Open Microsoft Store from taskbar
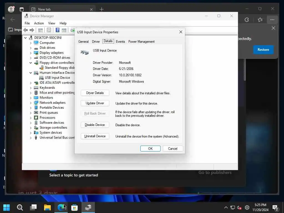The height and width of the screenshot is (213, 284). click(x=74, y=207)
